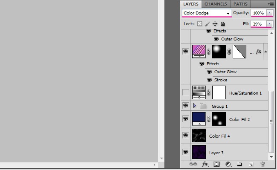Toggle Stroke effect visibility eye
The width and height of the screenshot is (277, 170).
pyautogui.click(x=209, y=80)
